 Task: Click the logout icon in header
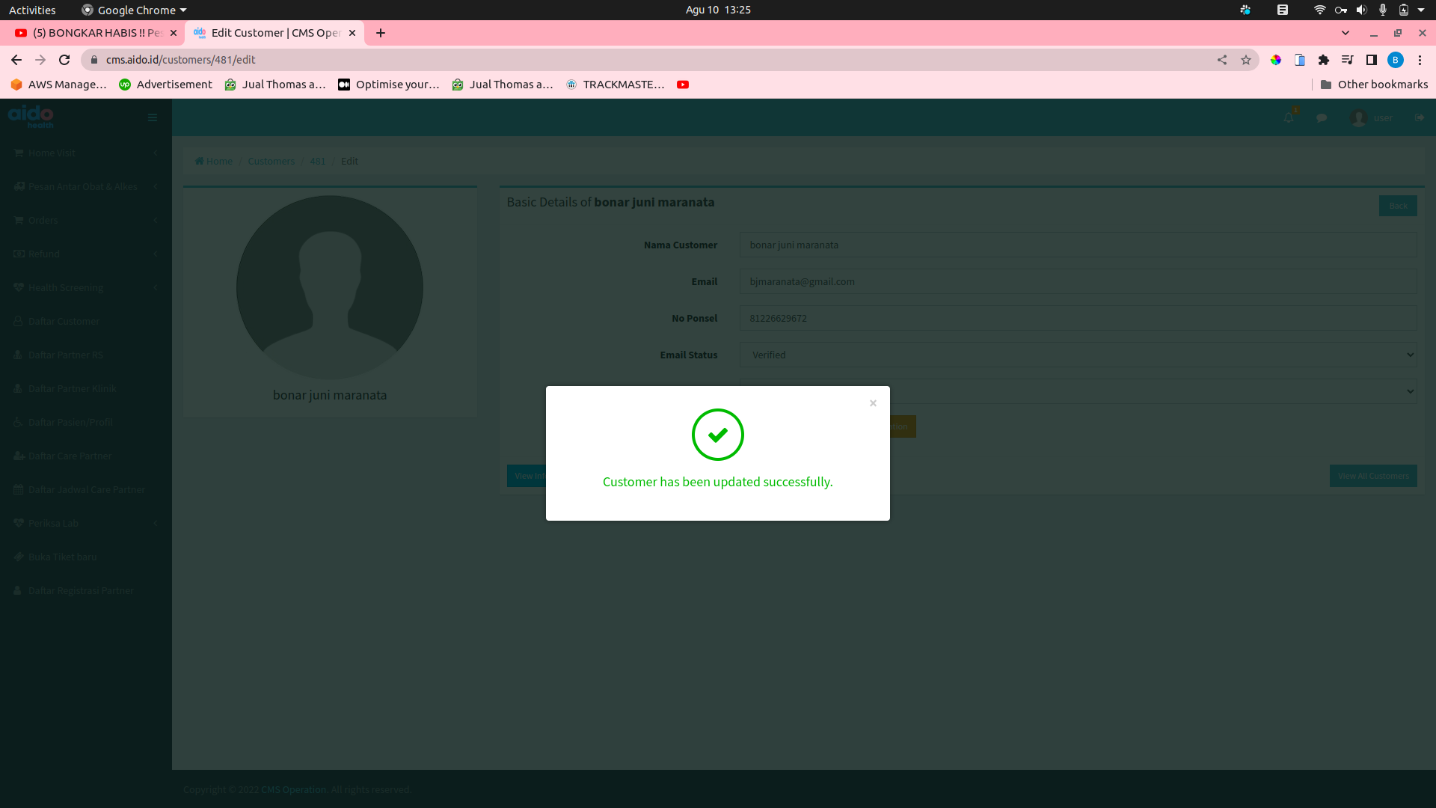(x=1419, y=117)
